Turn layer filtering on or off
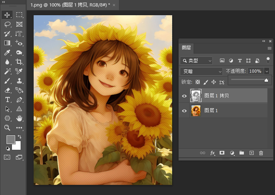 click(x=268, y=60)
